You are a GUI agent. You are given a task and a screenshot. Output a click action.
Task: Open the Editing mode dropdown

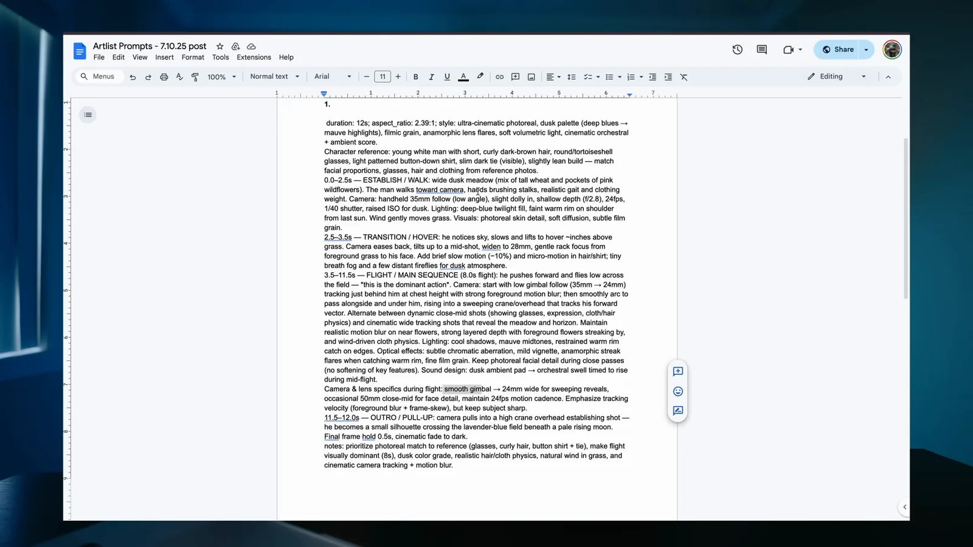click(837, 77)
